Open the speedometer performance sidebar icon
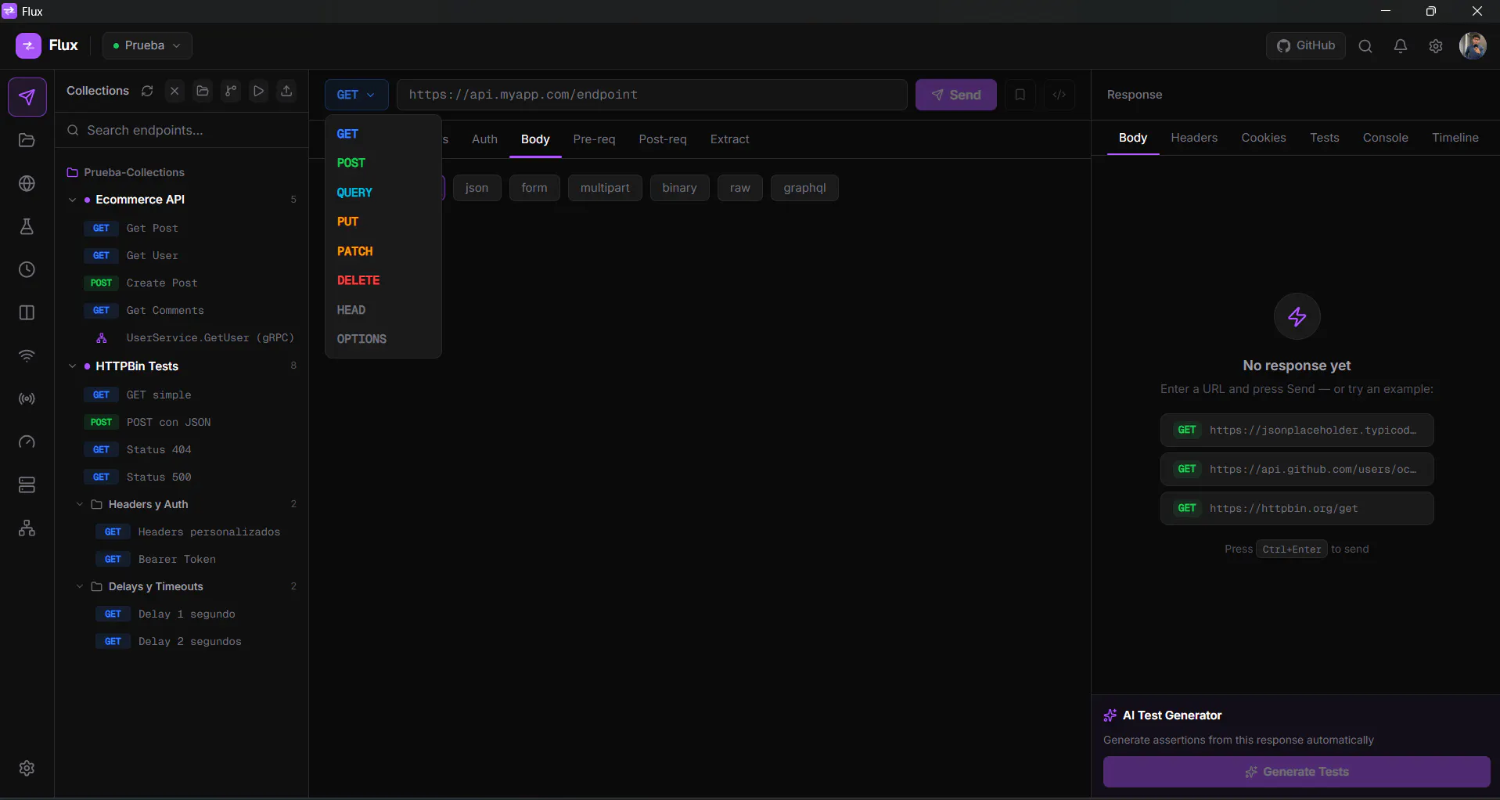The width and height of the screenshot is (1500, 800). pos(27,441)
